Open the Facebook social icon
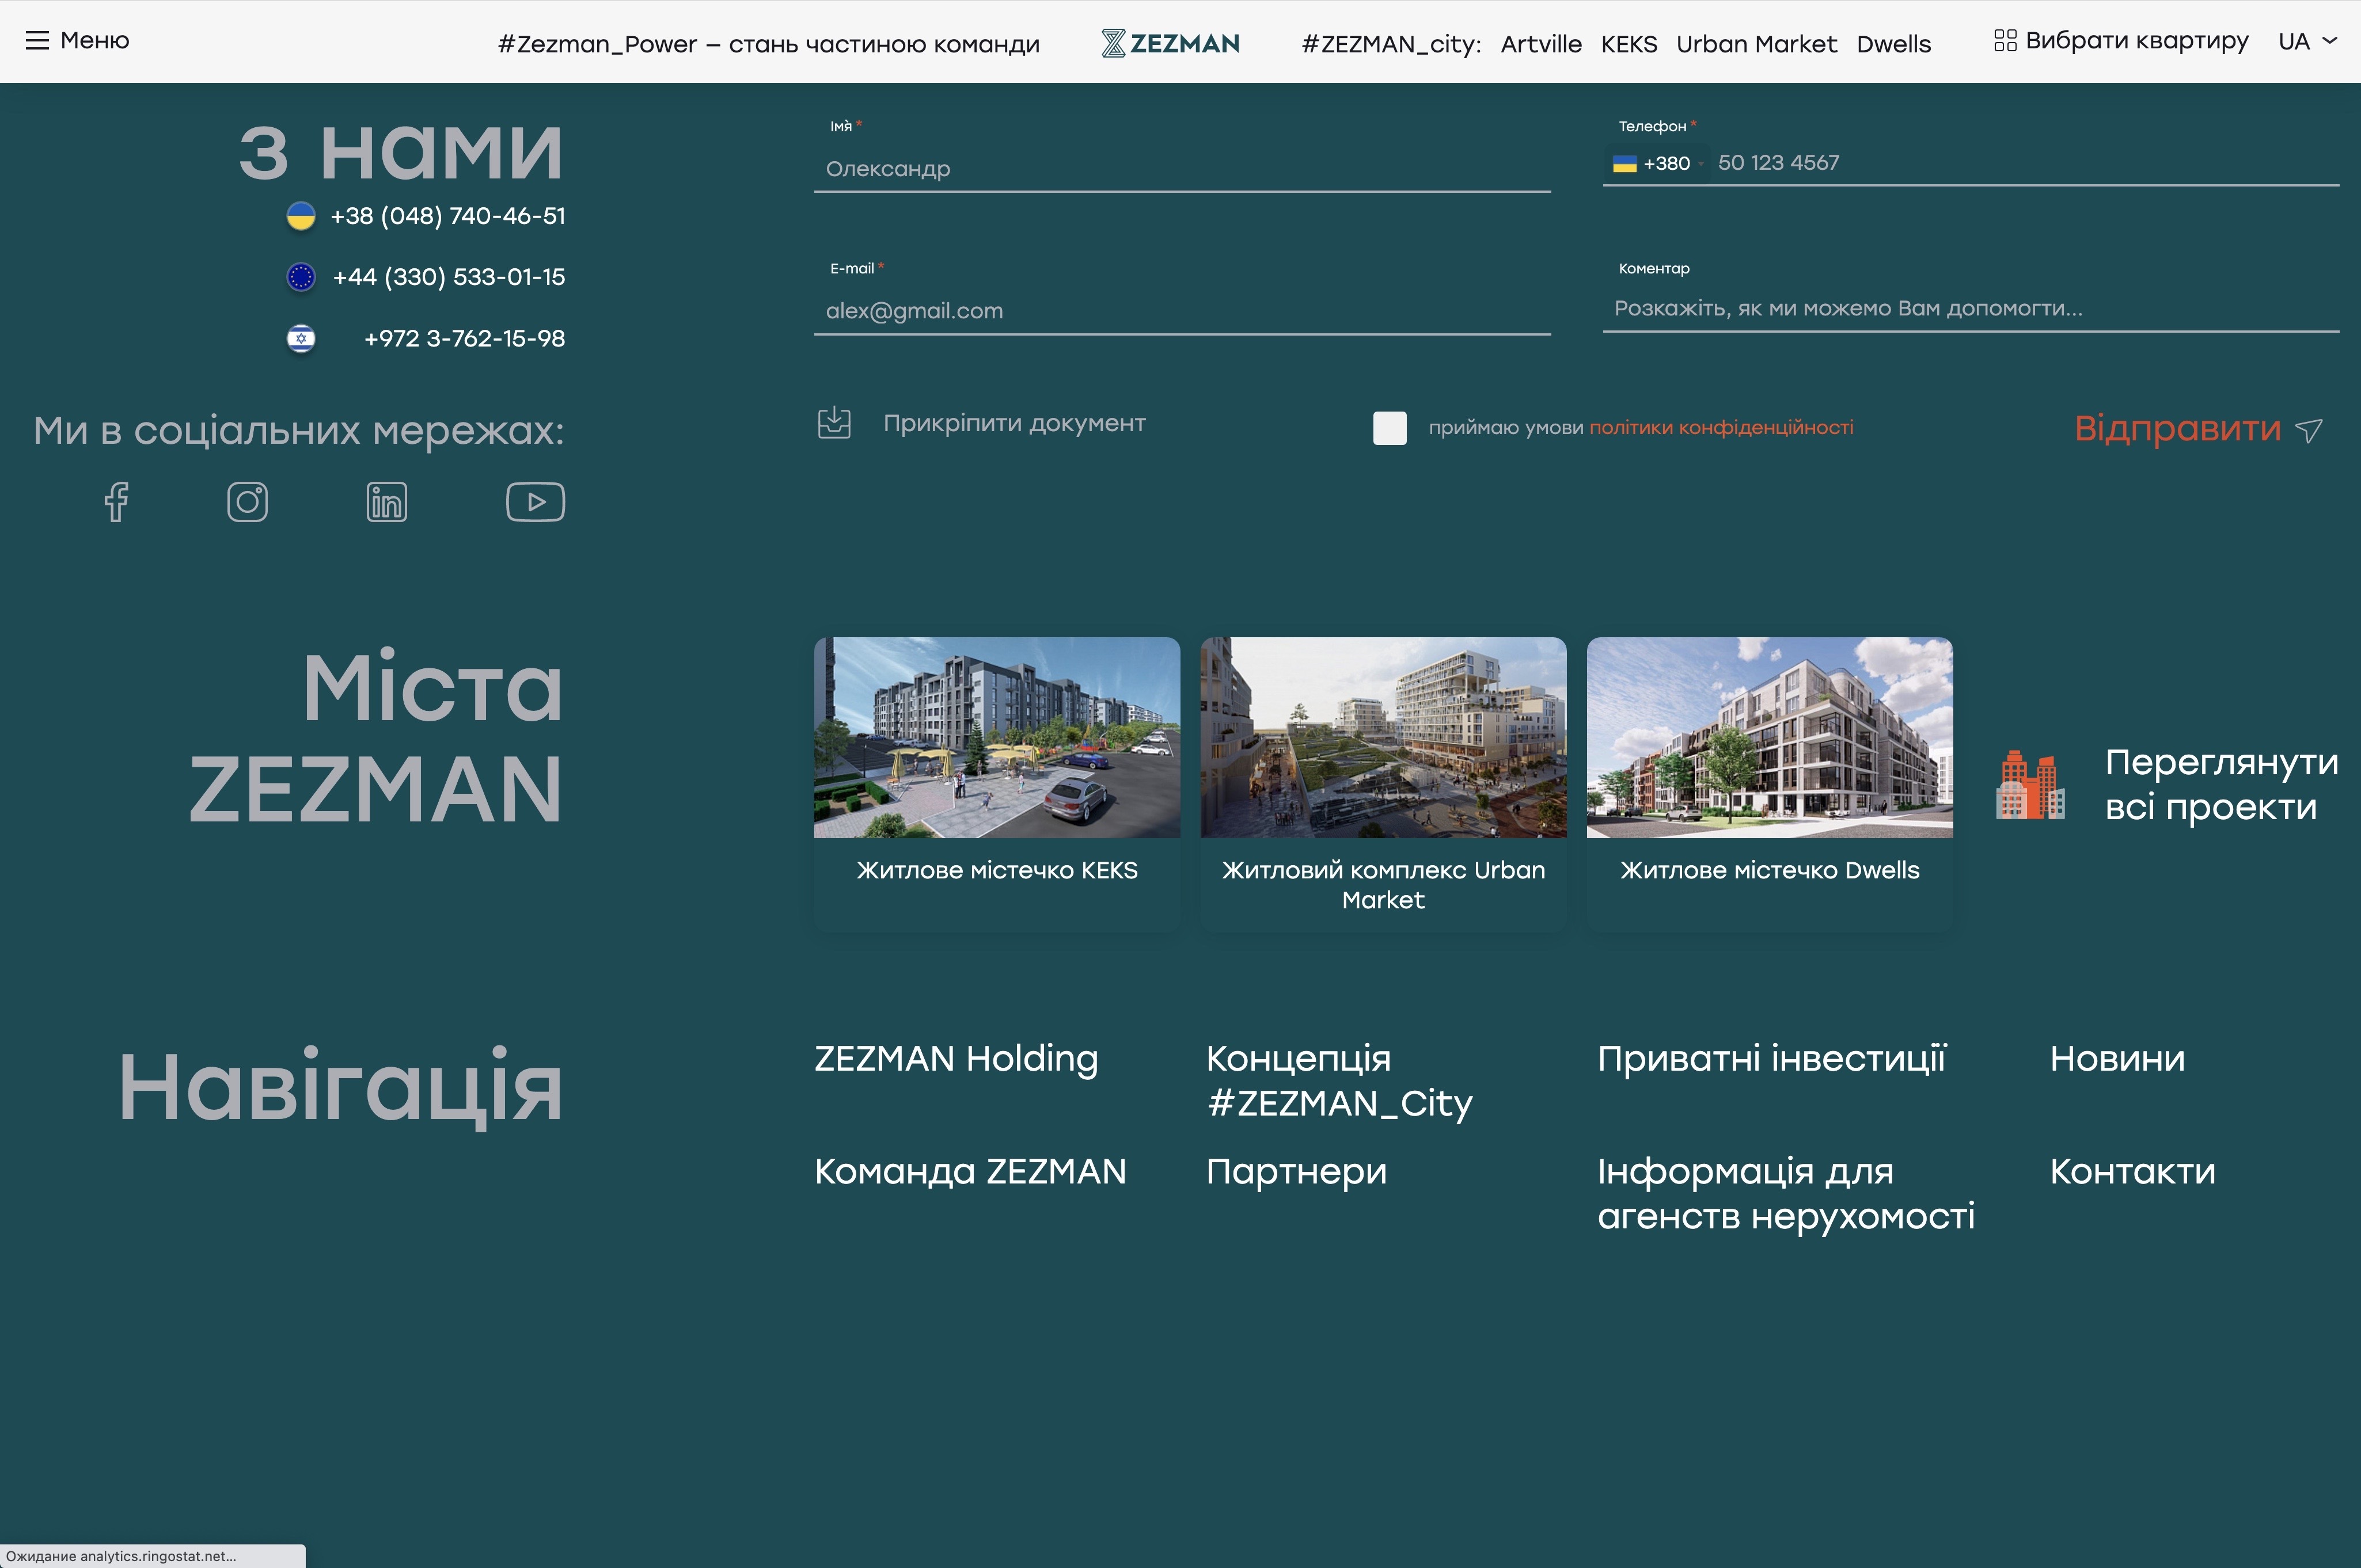The image size is (2361, 1568). (116, 502)
